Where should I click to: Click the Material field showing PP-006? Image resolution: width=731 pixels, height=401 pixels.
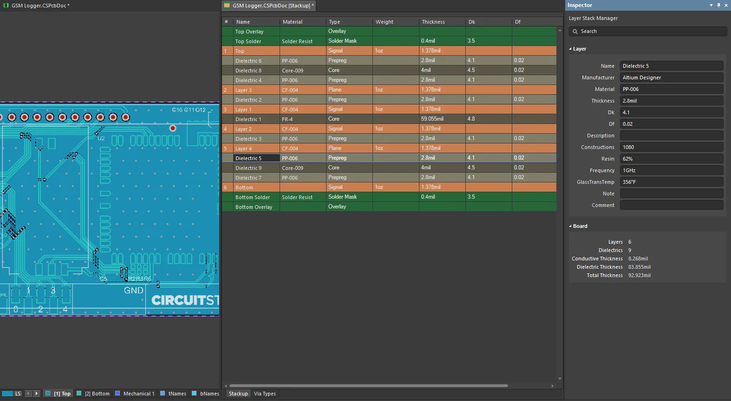pos(672,89)
